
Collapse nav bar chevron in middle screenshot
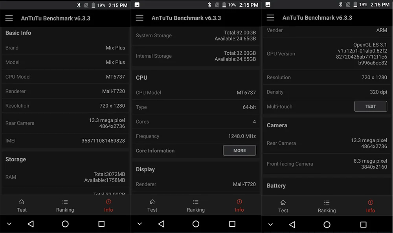tap(140, 224)
